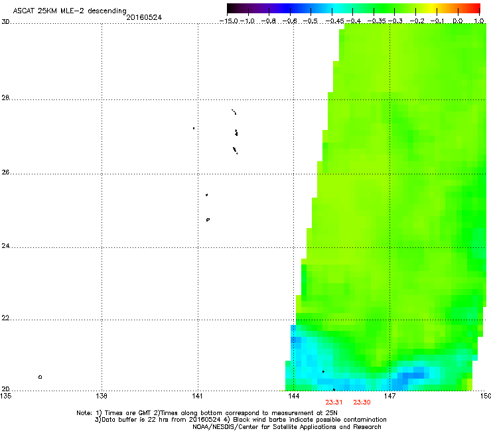Select the -0.1 color scale label

point(437,21)
